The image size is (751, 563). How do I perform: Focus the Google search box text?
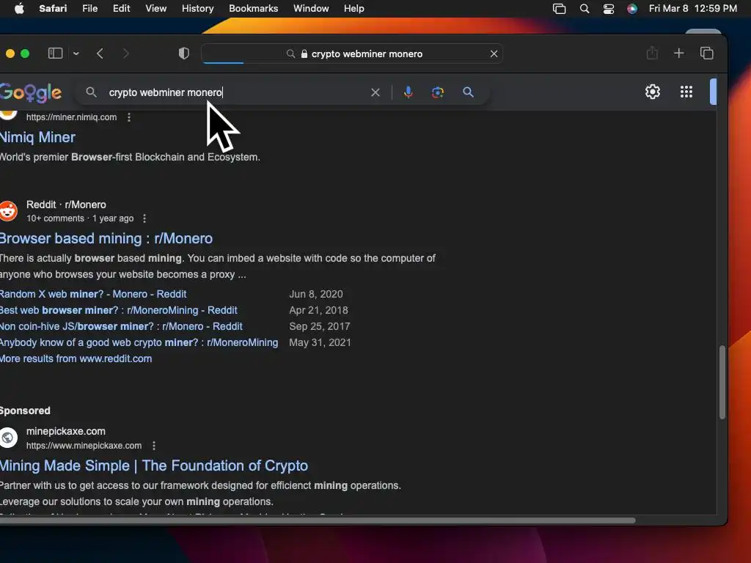(165, 92)
